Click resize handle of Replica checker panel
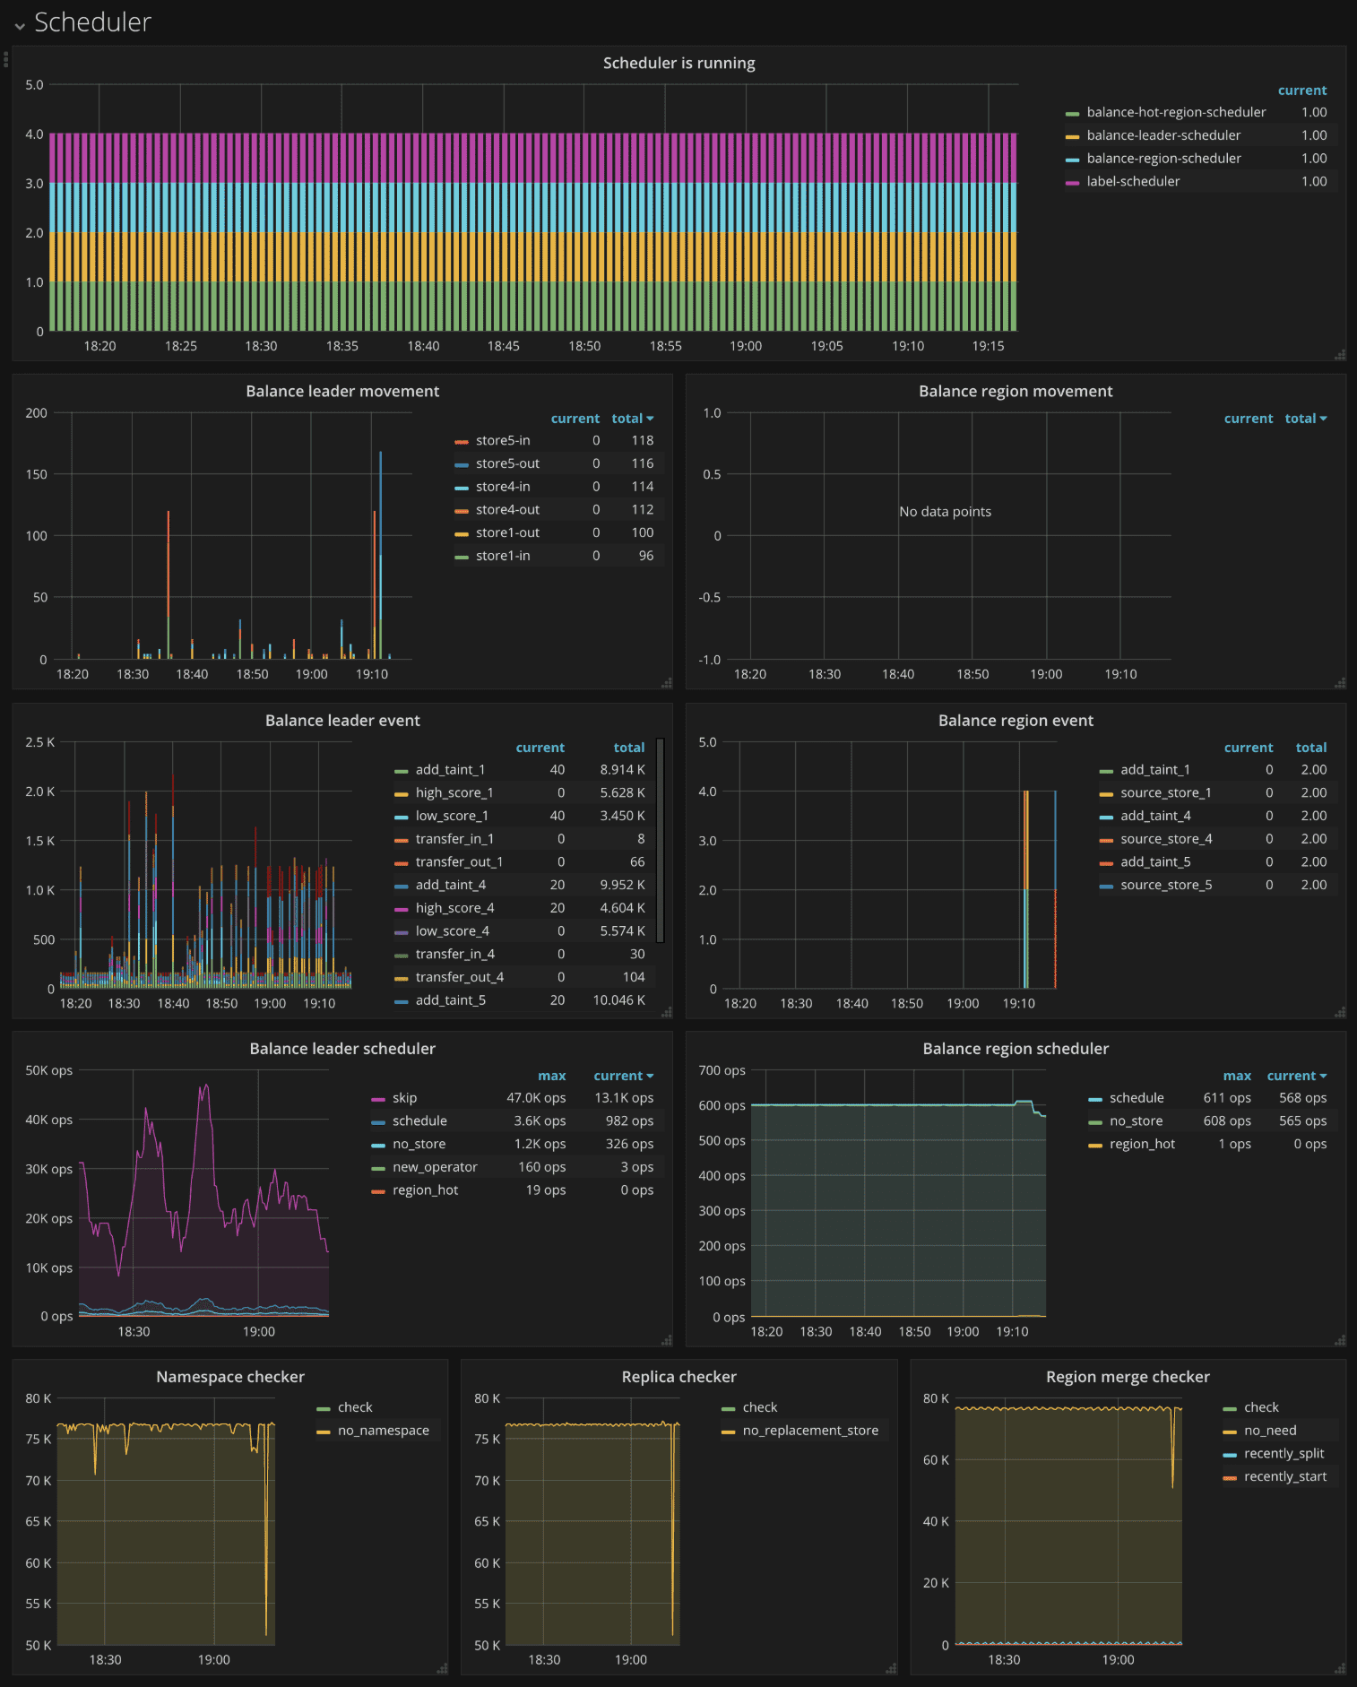 (890, 1668)
